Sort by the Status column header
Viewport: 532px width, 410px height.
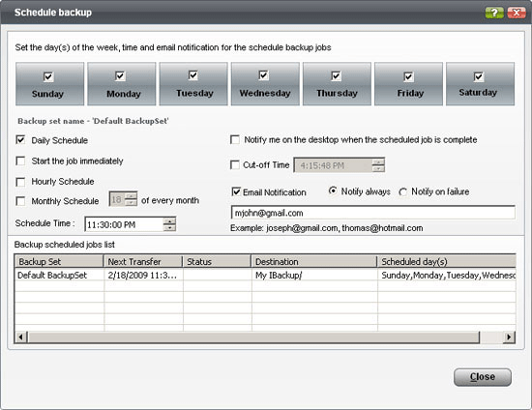217,261
